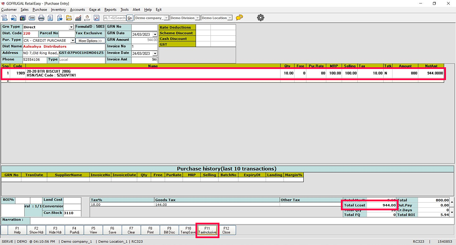Expand the Demo Location dropdown
This screenshot has height=245, width=456.
coord(230,18)
